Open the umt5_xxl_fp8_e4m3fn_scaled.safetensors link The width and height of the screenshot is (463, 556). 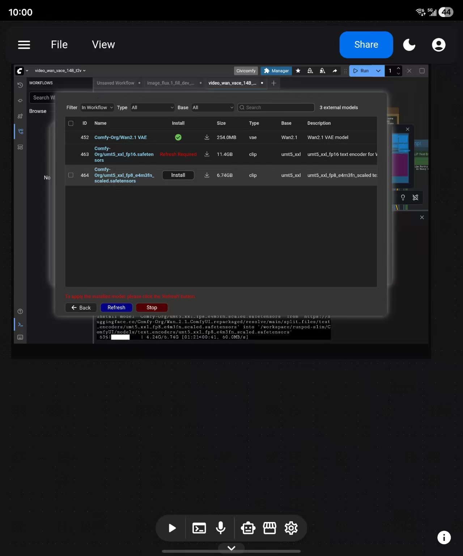point(124,175)
